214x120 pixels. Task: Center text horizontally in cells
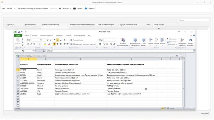click(x=58, y=44)
